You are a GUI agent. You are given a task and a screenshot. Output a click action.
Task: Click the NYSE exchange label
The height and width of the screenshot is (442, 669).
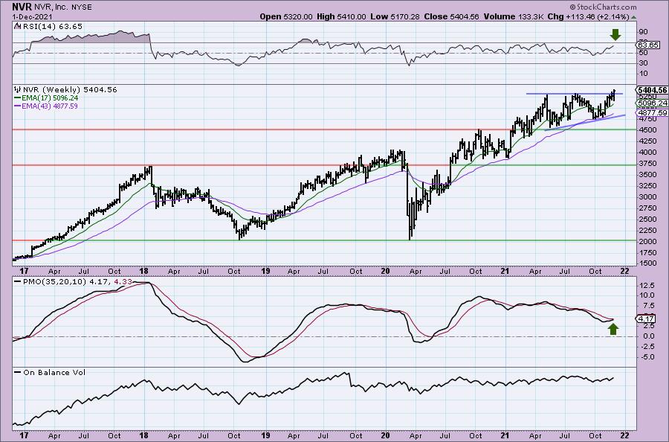click(80, 7)
